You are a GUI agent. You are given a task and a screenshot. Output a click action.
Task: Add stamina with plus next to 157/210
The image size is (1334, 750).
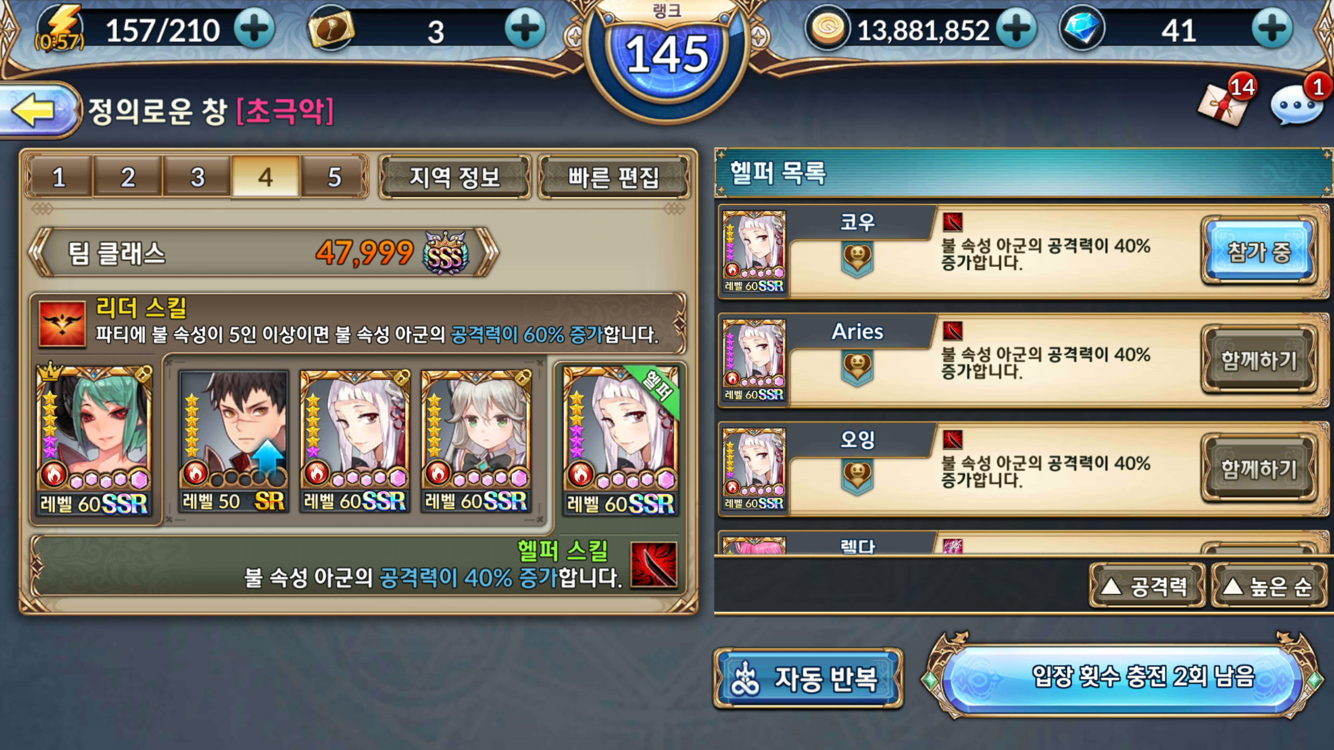(x=254, y=29)
